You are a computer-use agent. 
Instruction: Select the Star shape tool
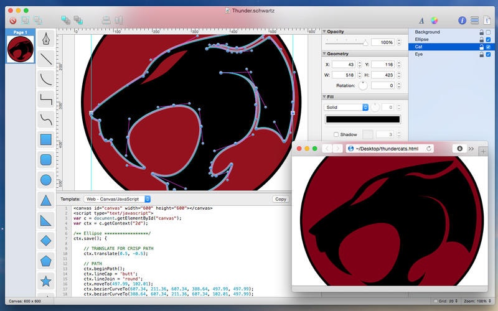pos(46,281)
